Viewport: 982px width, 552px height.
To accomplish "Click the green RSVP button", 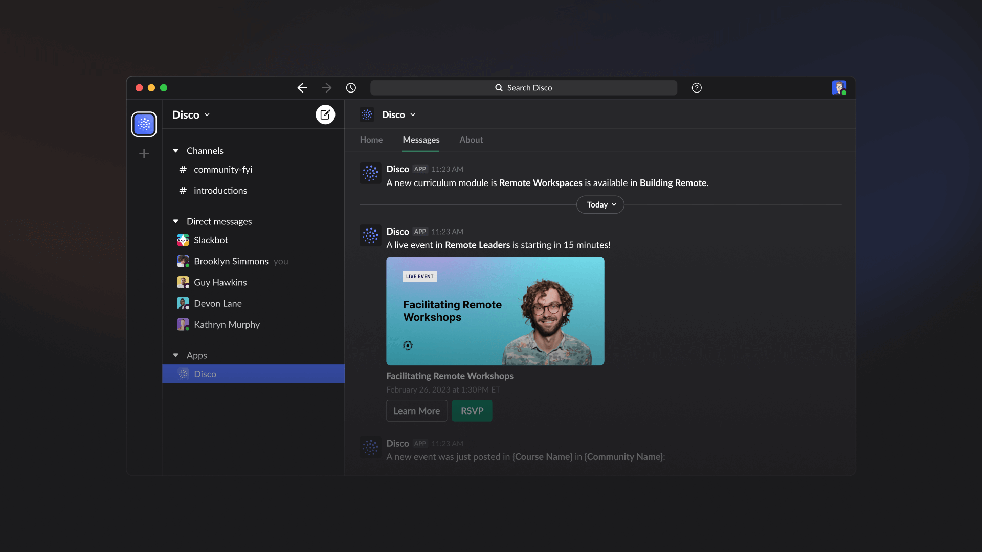I will click(472, 411).
